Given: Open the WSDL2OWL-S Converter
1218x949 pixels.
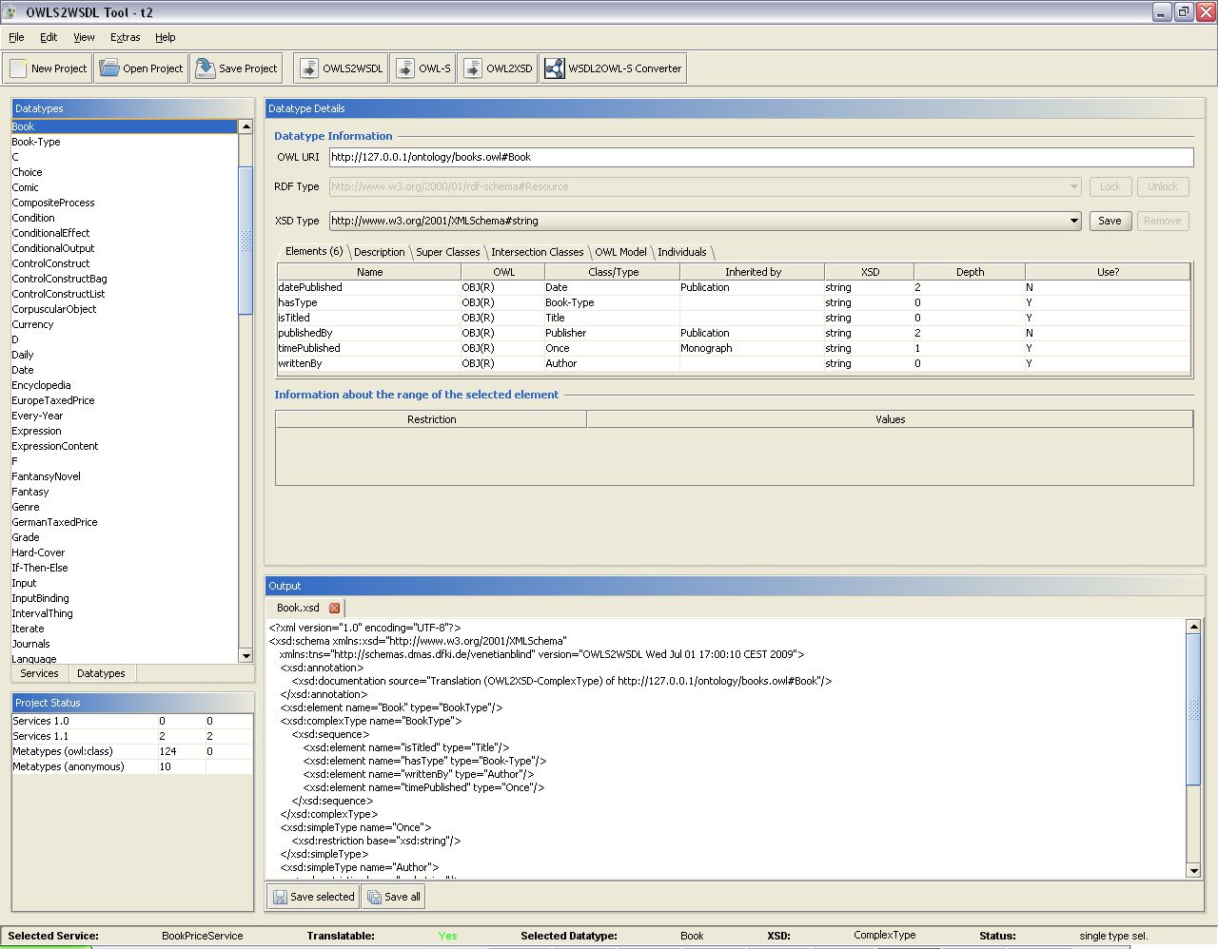Looking at the screenshot, I should pos(613,68).
